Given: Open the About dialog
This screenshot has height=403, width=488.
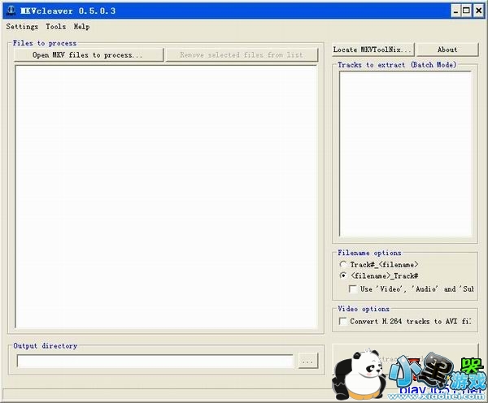Looking at the screenshot, I should coord(447,50).
